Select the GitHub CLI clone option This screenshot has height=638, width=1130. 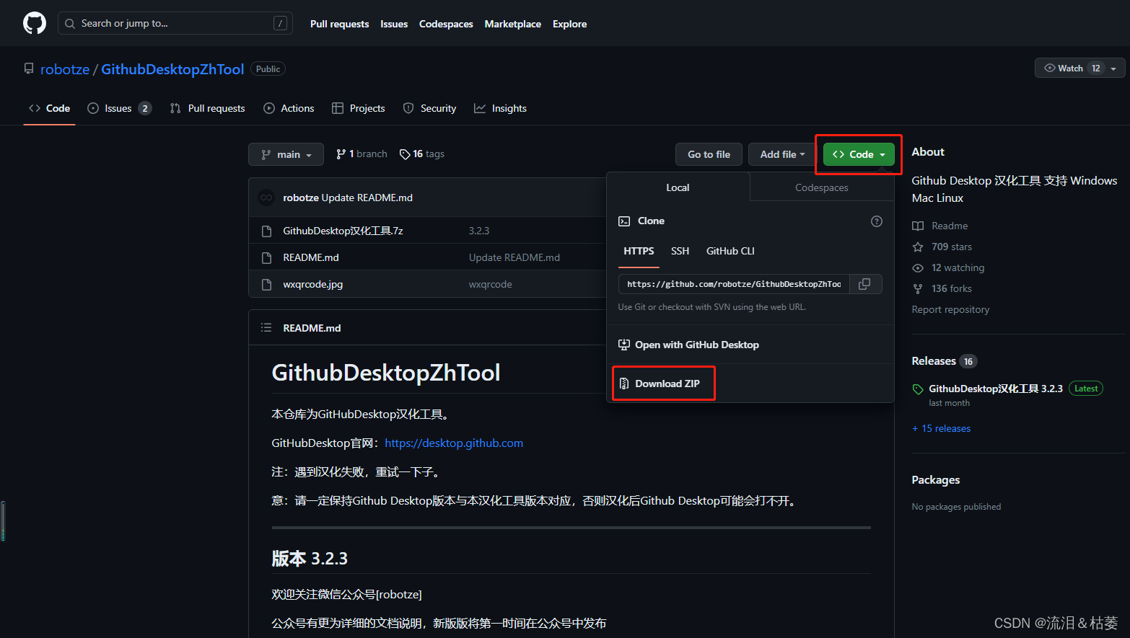click(x=730, y=251)
